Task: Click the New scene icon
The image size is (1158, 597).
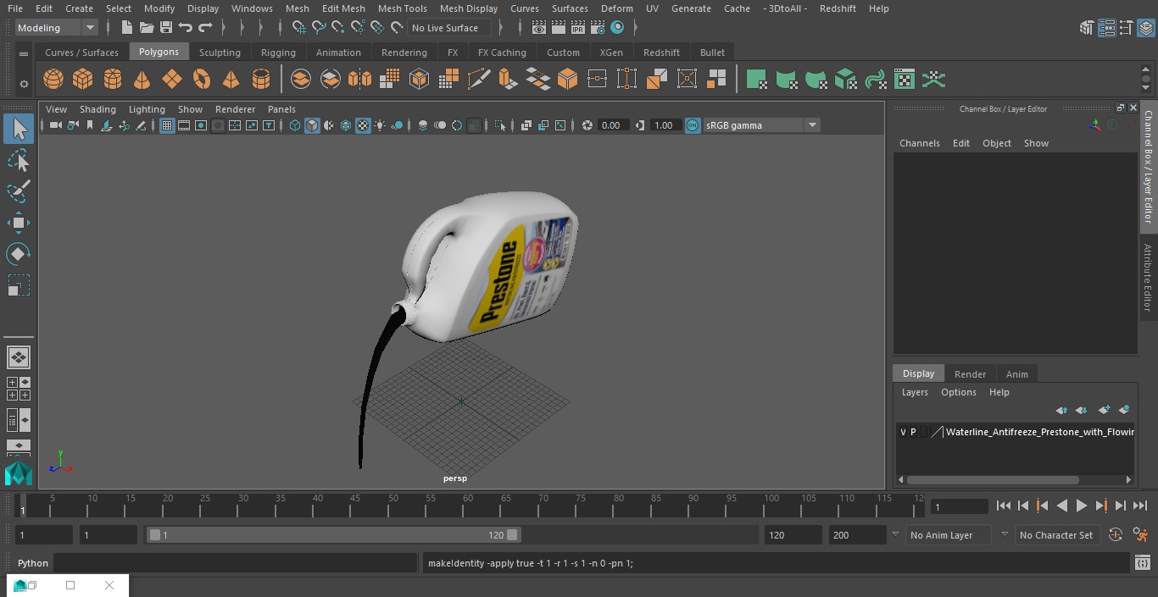Action: pos(126,28)
